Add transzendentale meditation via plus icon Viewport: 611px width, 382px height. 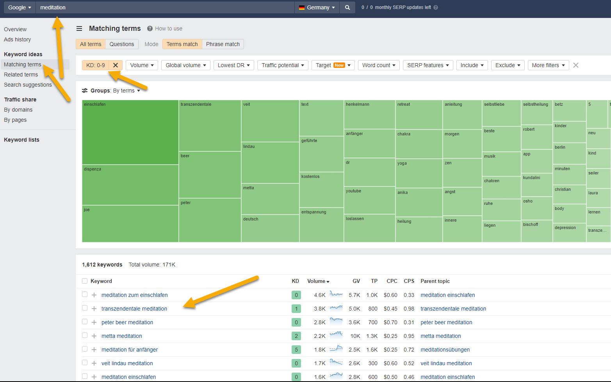point(94,309)
